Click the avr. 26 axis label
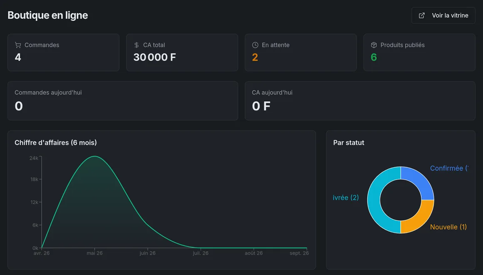The image size is (483, 275). tap(42, 253)
